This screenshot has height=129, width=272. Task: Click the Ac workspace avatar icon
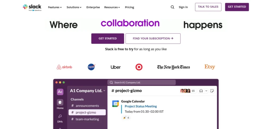pos(60,92)
